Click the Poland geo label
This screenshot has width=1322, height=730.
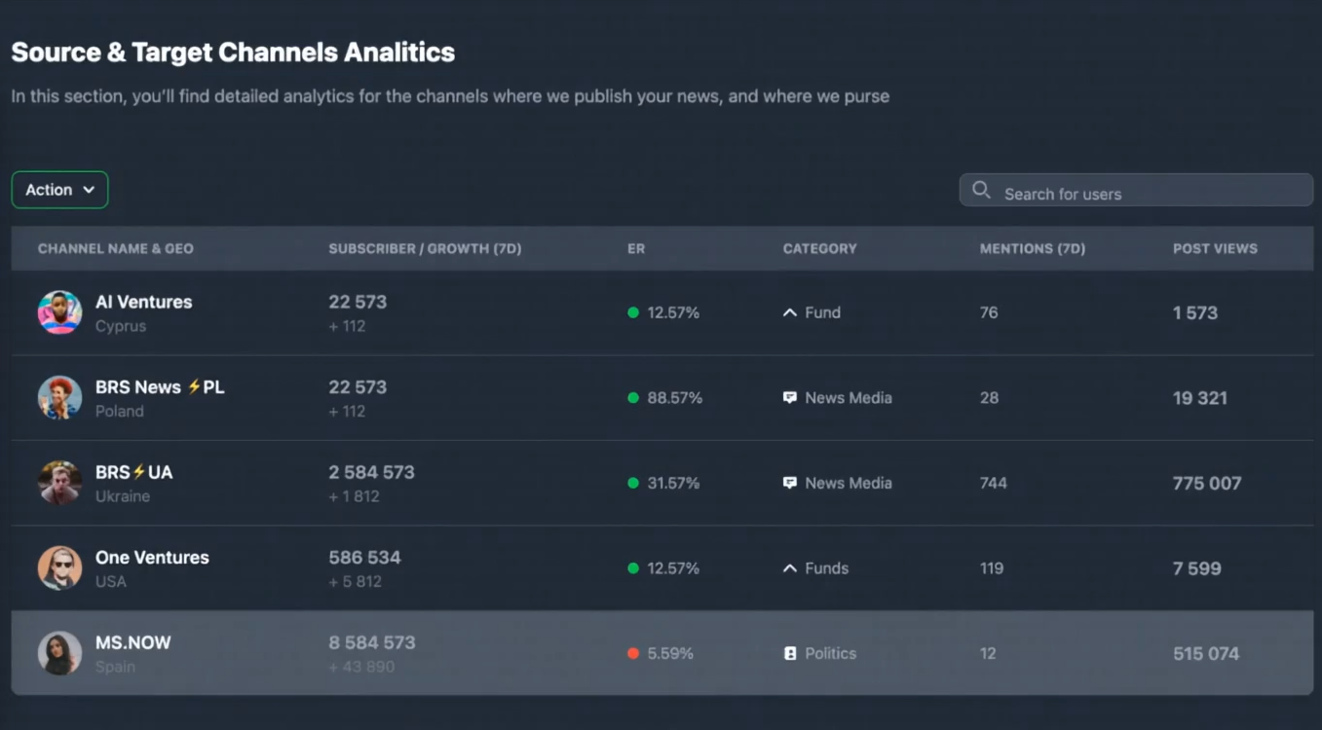120,411
